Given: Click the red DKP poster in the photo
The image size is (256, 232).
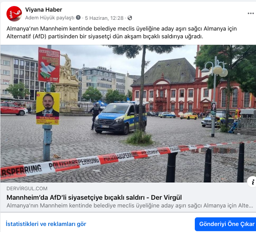Looking at the screenshot, I should point(49,65).
